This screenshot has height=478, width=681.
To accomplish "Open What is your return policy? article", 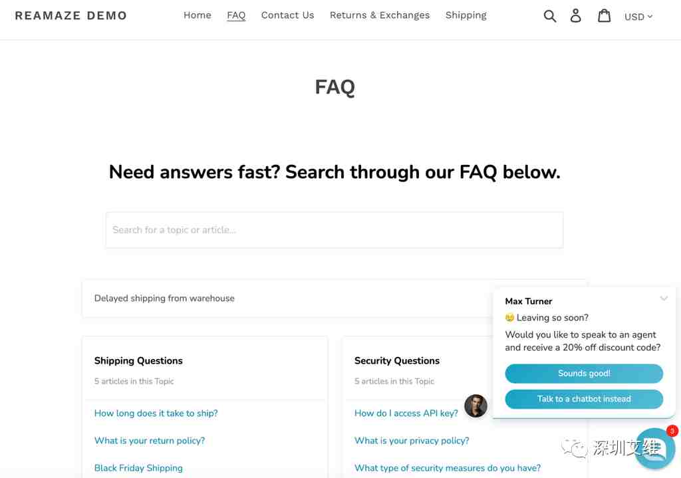I will click(x=150, y=441).
